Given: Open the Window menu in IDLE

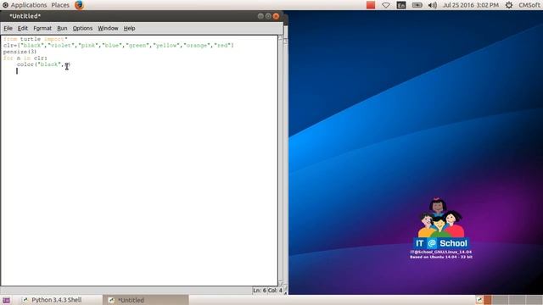Looking at the screenshot, I should (x=108, y=28).
